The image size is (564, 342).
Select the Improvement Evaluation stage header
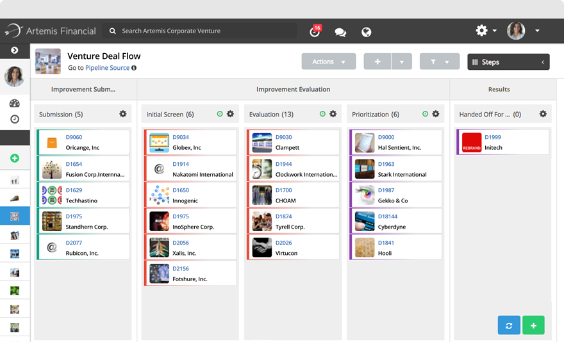pos(293,89)
